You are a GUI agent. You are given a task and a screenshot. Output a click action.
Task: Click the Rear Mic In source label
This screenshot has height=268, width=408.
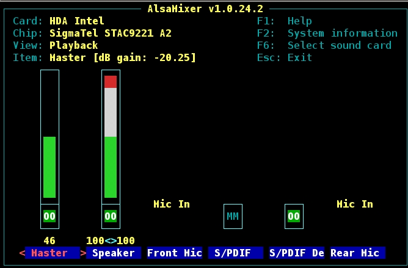[355, 204]
